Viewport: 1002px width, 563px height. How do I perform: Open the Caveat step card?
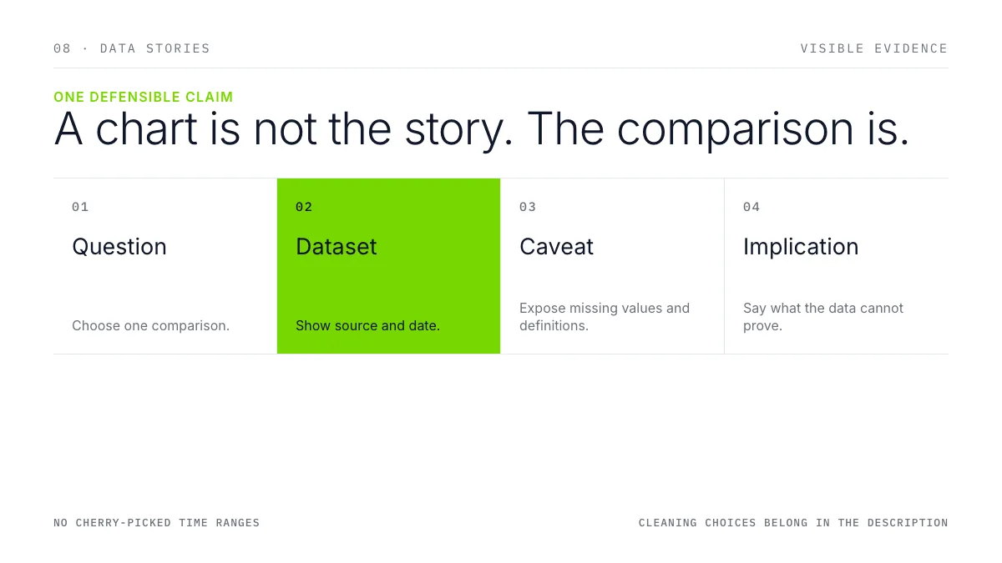(x=613, y=266)
